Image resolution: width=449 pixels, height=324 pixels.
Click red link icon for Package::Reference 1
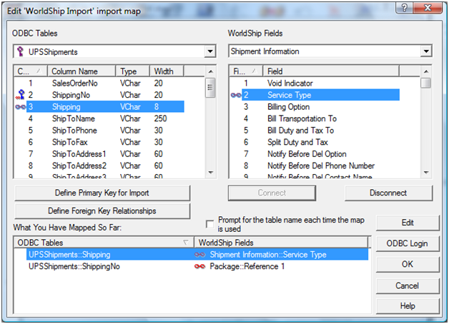[200, 266]
